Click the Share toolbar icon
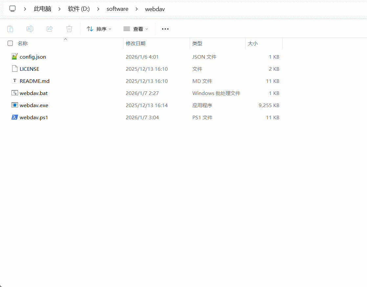 click(x=50, y=29)
